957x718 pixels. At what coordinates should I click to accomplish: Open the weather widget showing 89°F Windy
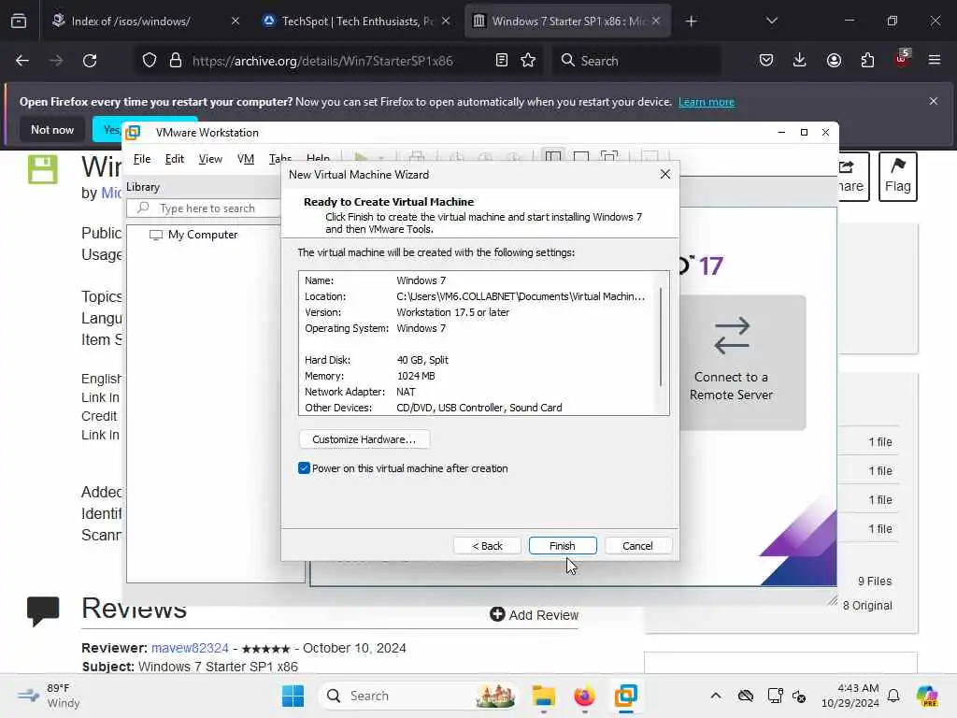click(49, 696)
